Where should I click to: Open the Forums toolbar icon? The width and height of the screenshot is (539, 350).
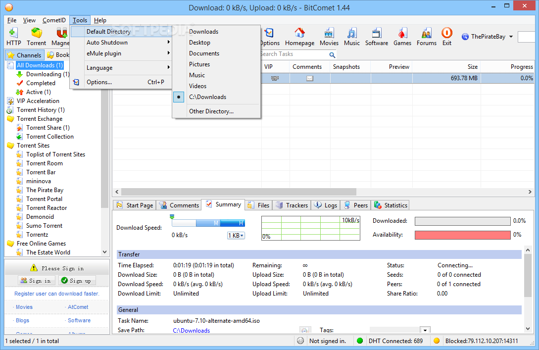point(427,37)
